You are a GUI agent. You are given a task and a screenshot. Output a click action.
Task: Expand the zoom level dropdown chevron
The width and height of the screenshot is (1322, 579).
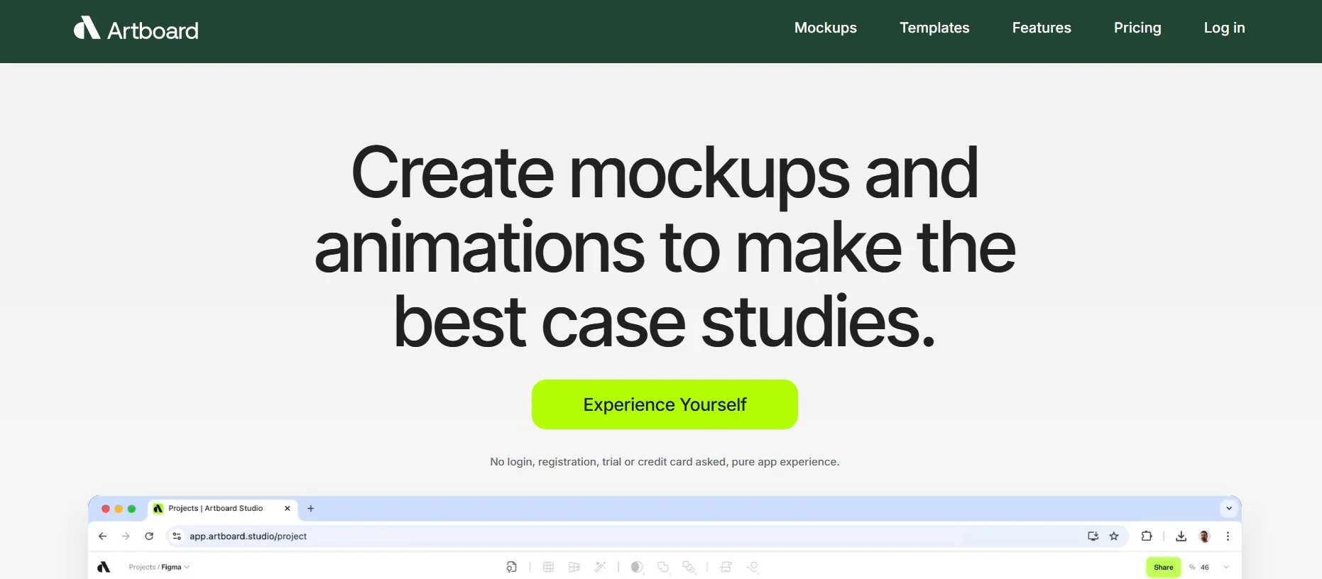1226,567
